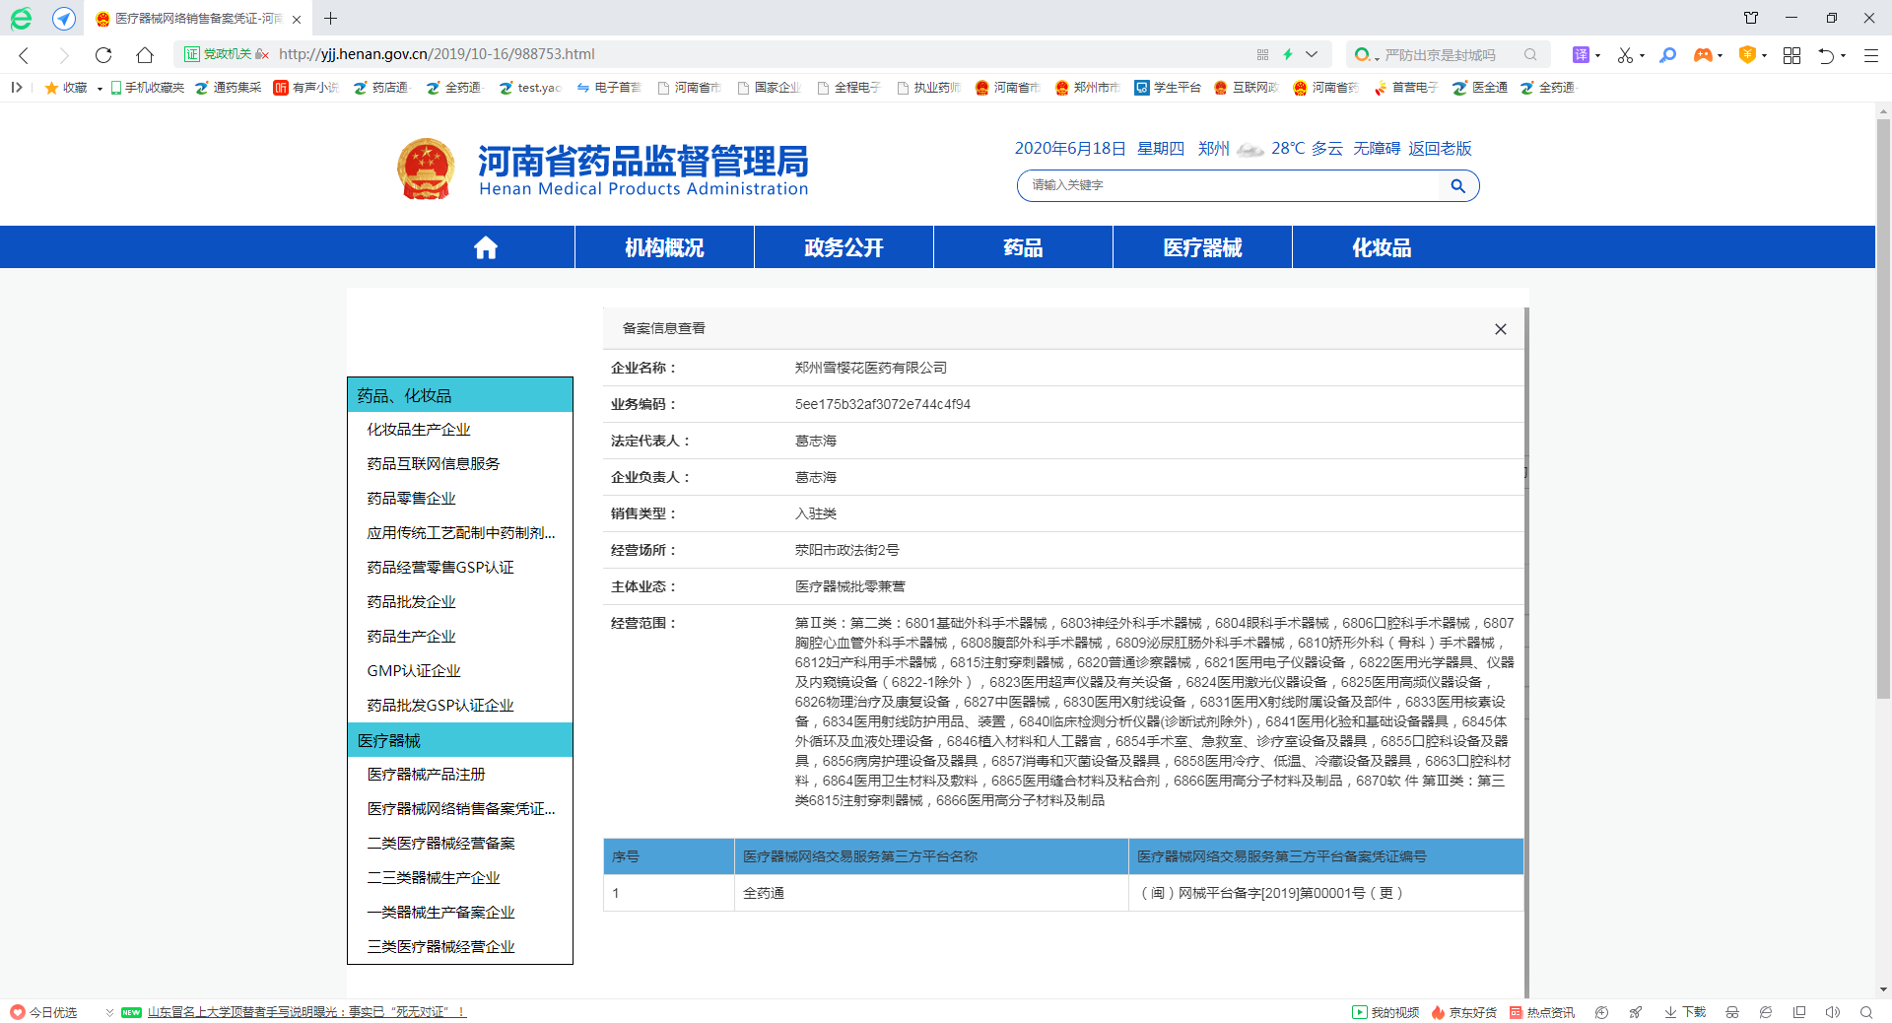Select 药品零售企业 in sidebar
The width and height of the screenshot is (1892, 1023).
coord(411,499)
